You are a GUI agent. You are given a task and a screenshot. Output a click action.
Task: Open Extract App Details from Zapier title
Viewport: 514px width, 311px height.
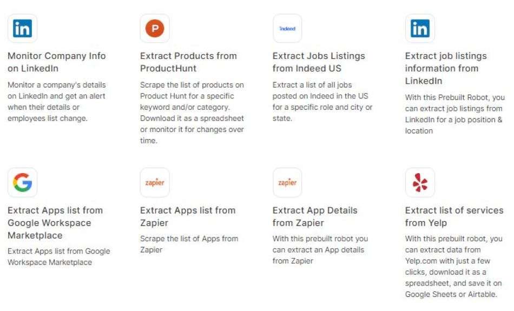pyautogui.click(x=315, y=216)
